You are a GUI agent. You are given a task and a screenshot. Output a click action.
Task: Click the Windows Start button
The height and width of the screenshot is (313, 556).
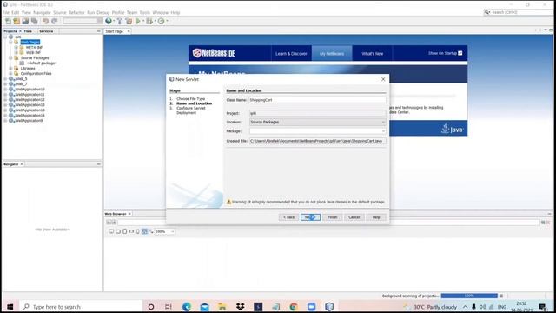pyautogui.click(x=10, y=307)
